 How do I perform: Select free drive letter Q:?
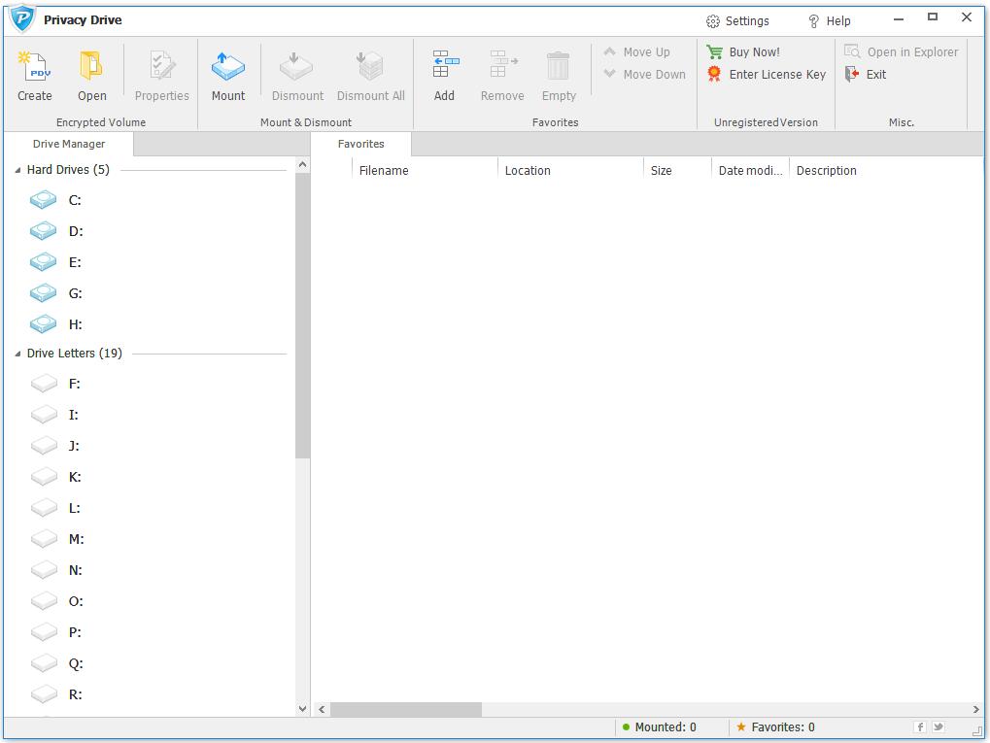click(55, 663)
